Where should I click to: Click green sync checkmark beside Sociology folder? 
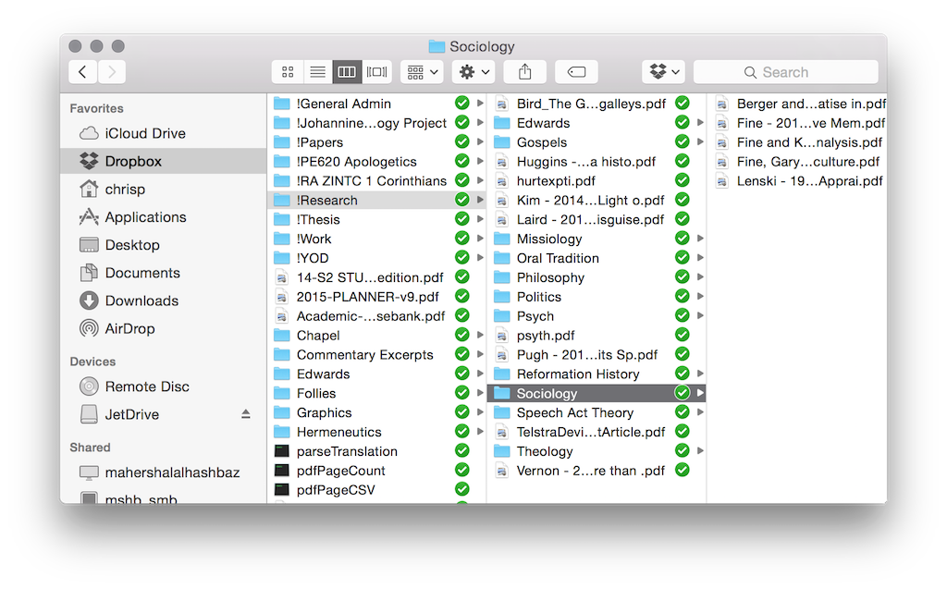point(682,393)
